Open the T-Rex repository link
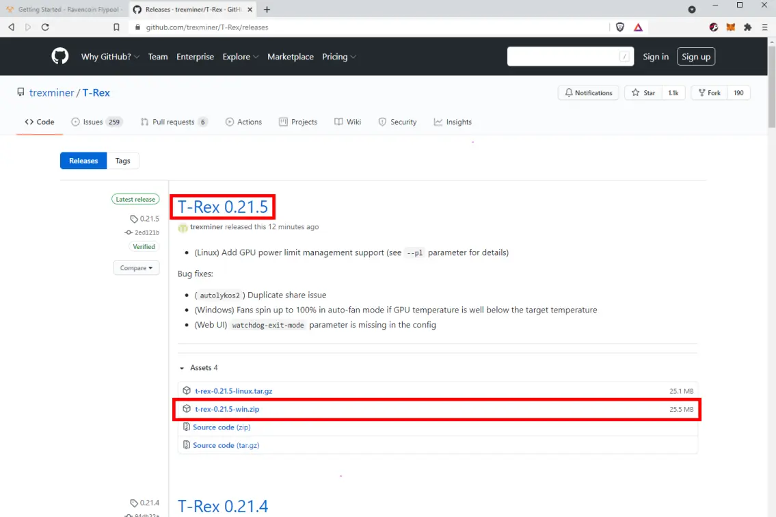Viewport: 776px width, 517px height. point(96,92)
